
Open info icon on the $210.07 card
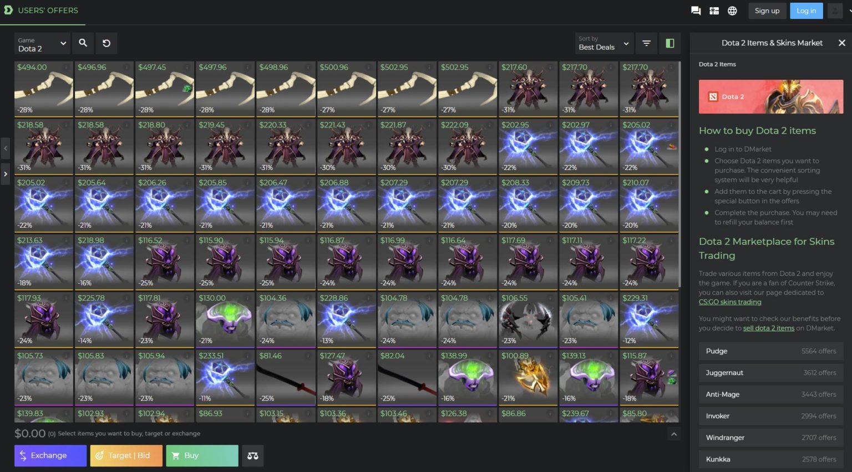tap(671, 183)
